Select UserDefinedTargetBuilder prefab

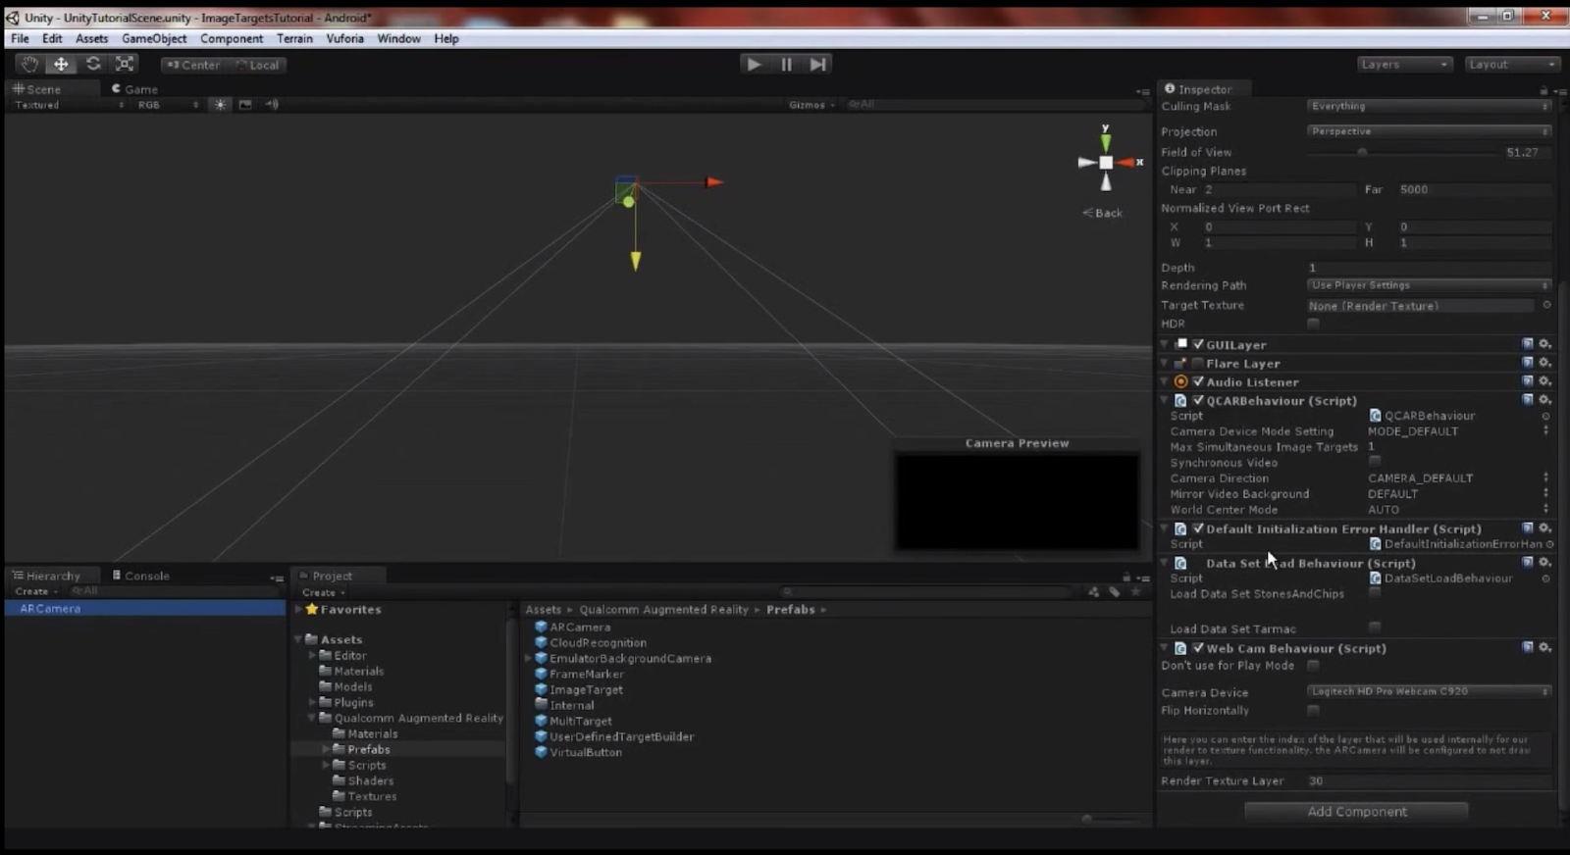click(x=614, y=737)
